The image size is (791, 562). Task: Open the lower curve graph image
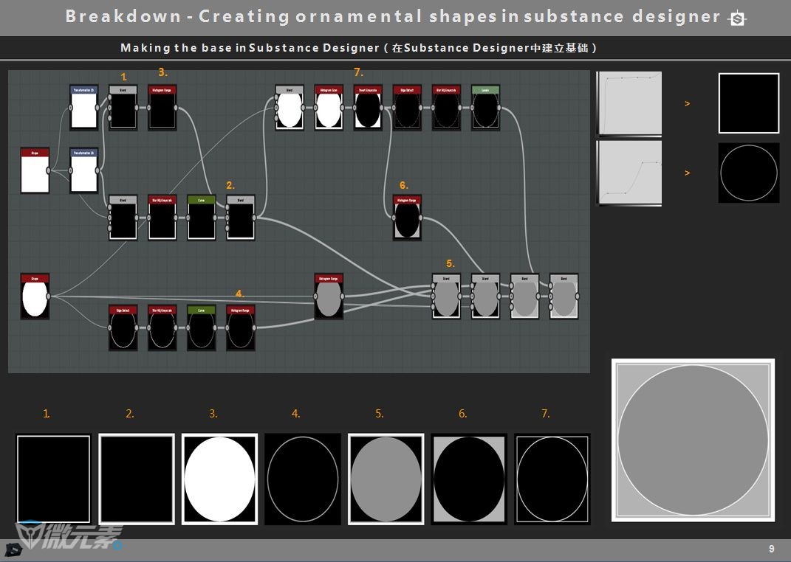click(629, 173)
